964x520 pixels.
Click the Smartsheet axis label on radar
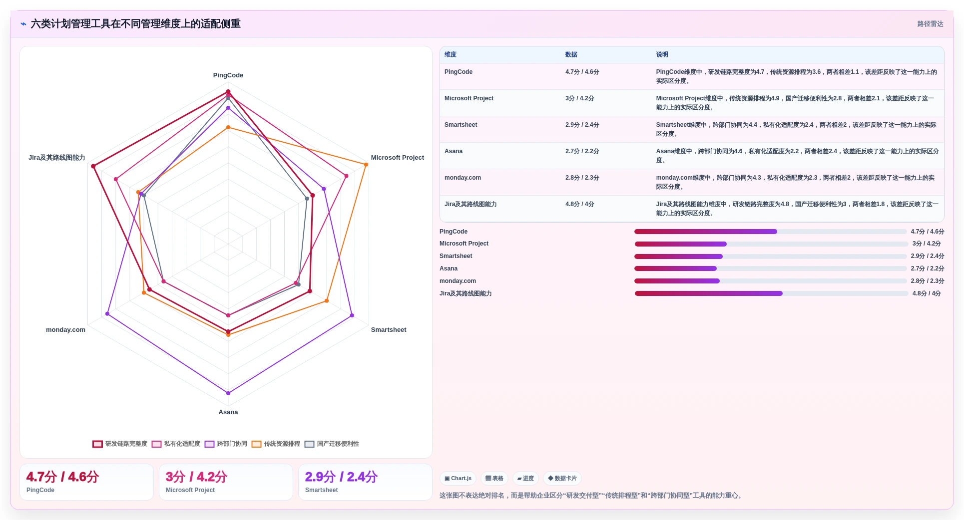point(389,330)
